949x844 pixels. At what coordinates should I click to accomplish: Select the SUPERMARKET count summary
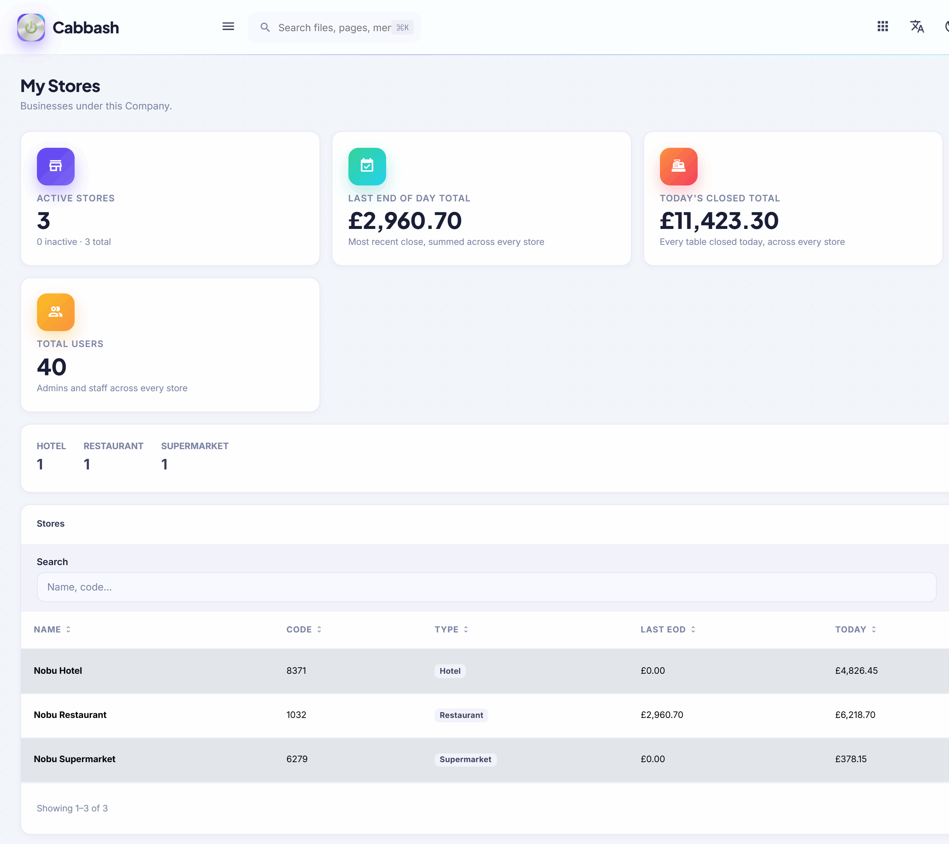[x=195, y=456]
